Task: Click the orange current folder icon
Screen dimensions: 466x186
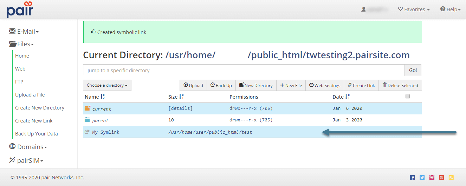Action: tap(88, 108)
